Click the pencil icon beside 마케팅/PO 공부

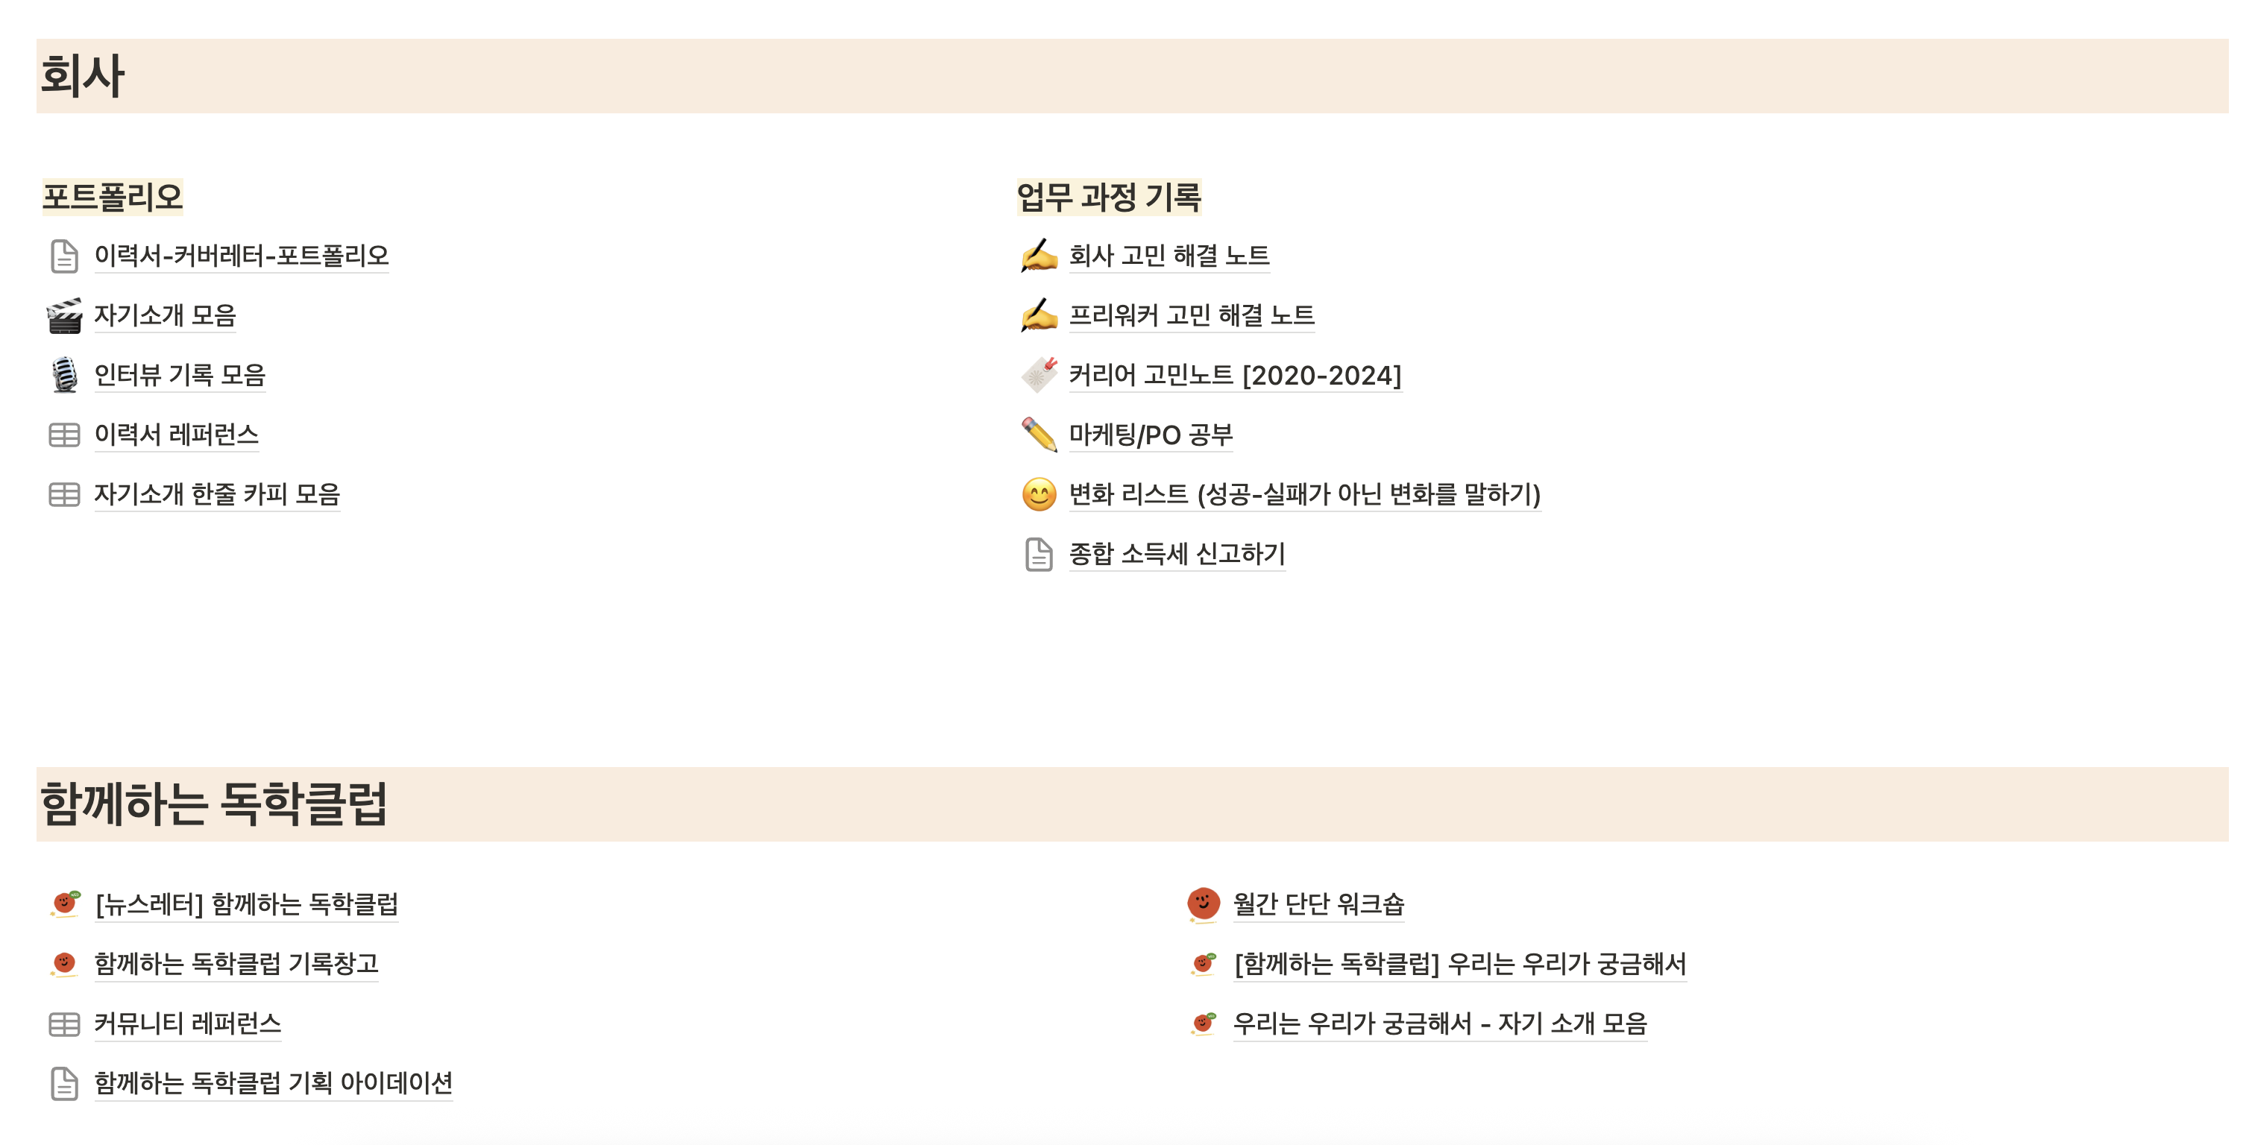[x=1039, y=435]
